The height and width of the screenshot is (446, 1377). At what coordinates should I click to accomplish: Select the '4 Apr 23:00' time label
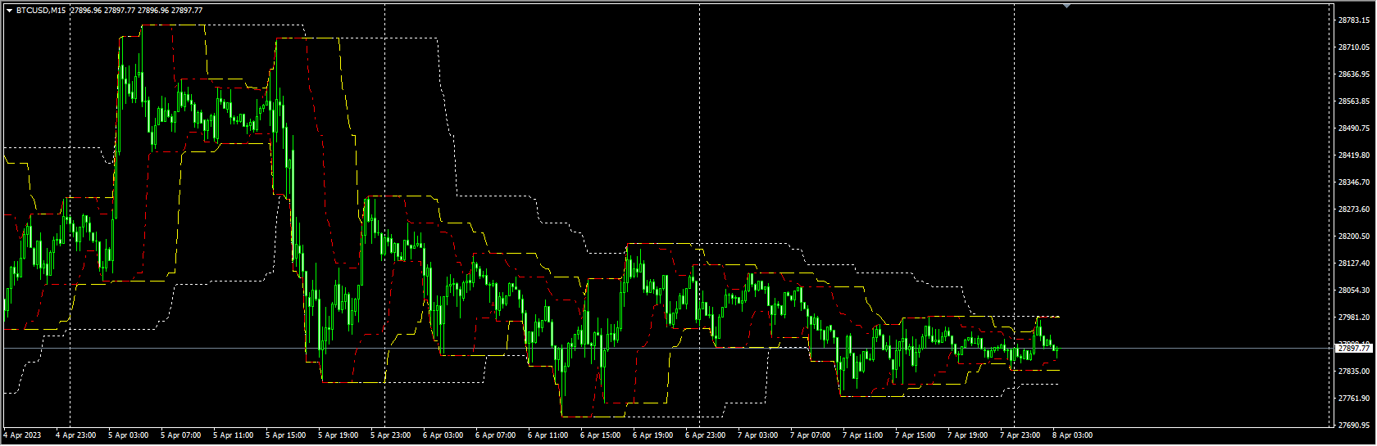coord(75,435)
